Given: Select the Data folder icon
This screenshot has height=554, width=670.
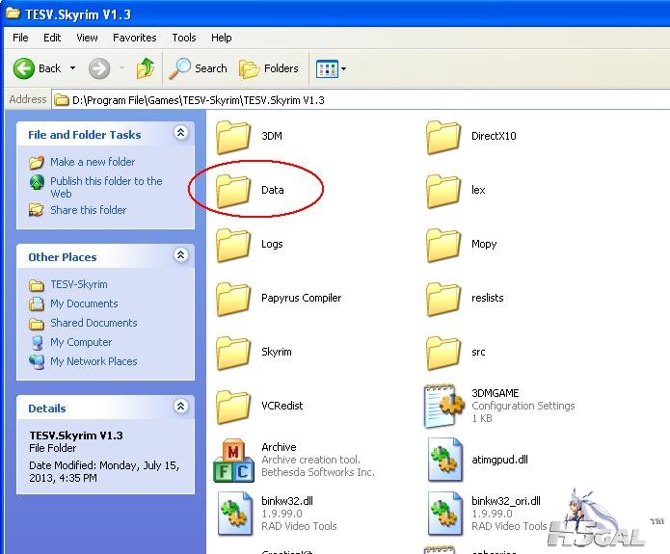Looking at the screenshot, I should pyautogui.click(x=233, y=191).
